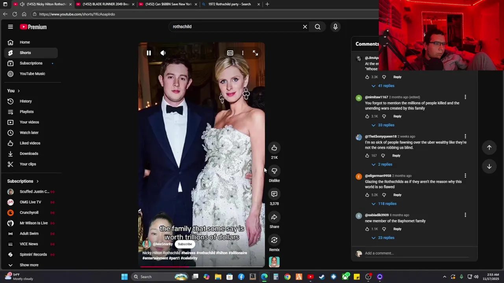Dislike @TheEbonyqueen18's comment

(383, 156)
